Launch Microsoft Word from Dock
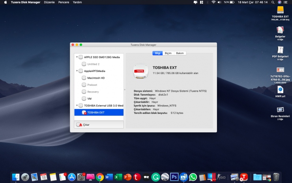The height and width of the screenshot is (183, 292). click(109, 177)
